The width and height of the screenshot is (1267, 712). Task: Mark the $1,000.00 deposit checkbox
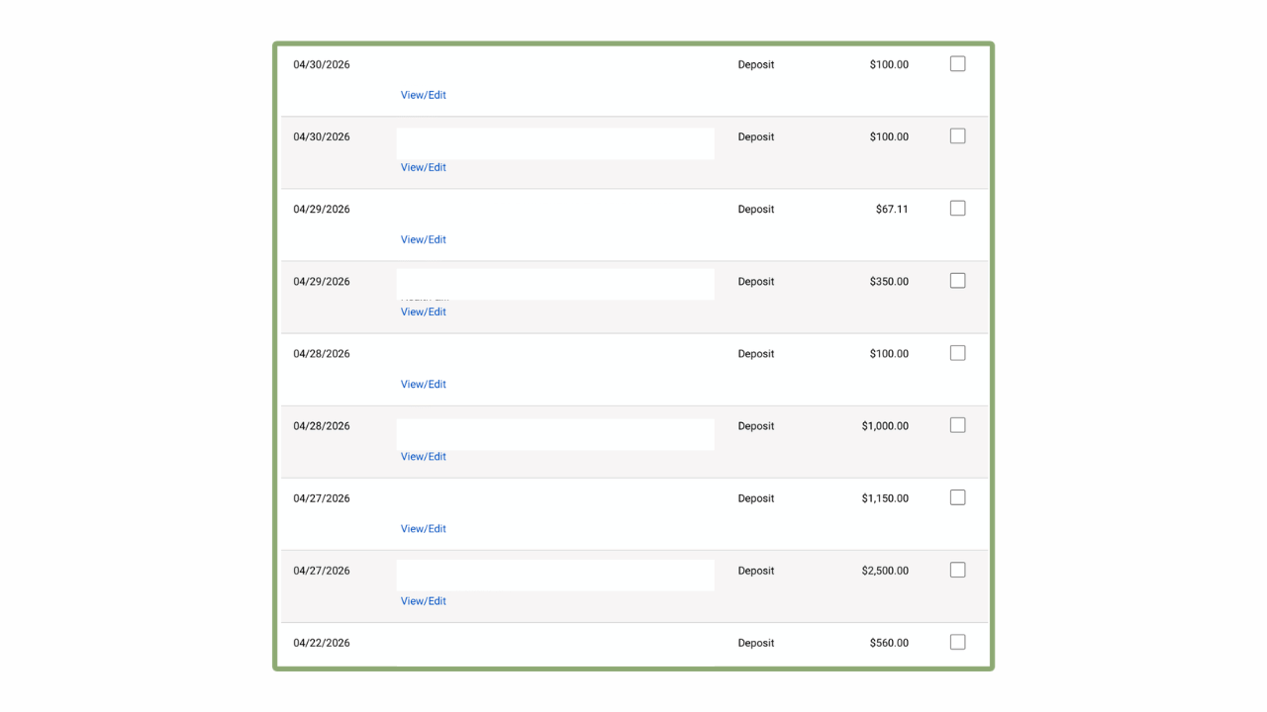click(957, 425)
